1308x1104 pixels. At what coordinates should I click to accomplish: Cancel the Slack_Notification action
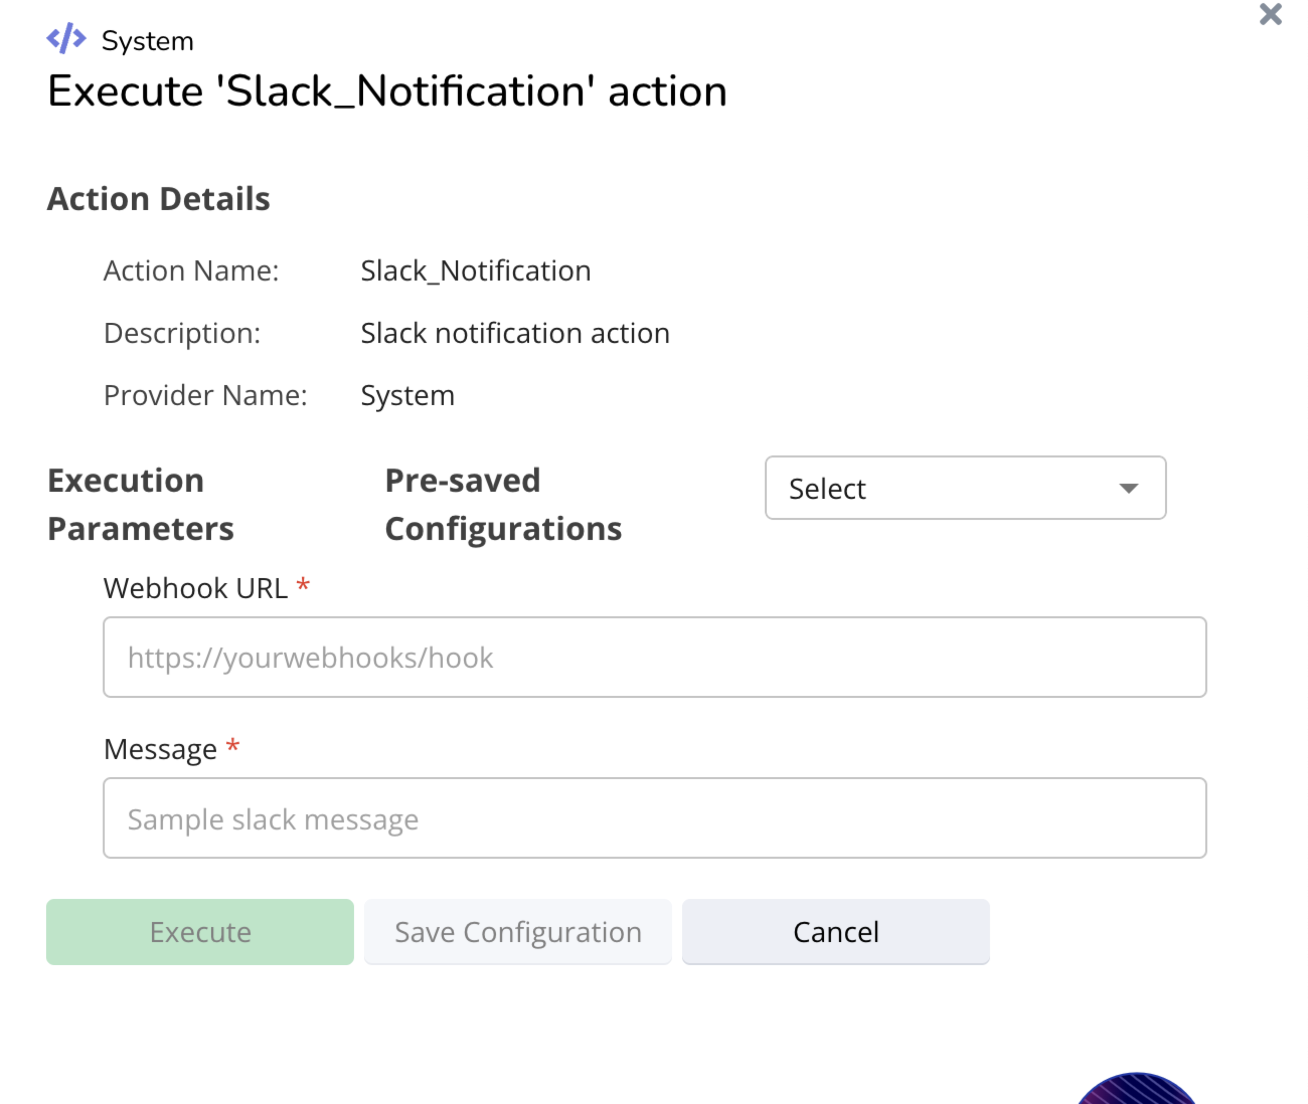pos(835,931)
